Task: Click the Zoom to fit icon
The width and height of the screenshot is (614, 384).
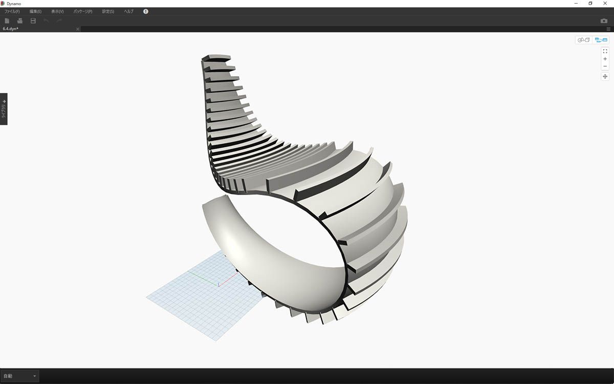Action: (x=605, y=51)
